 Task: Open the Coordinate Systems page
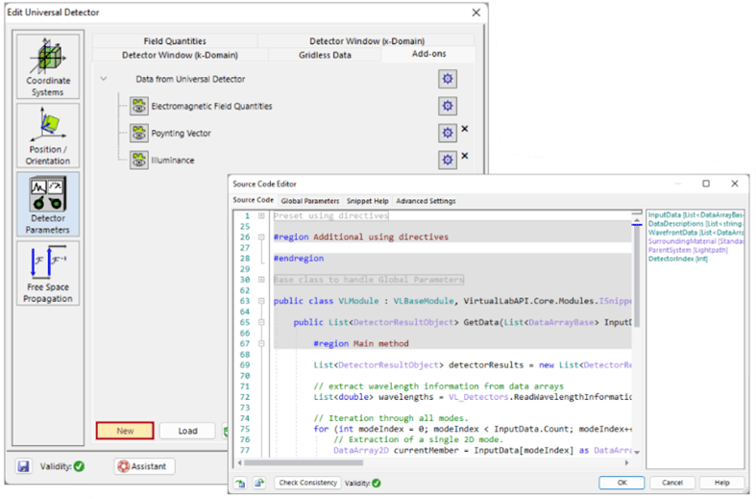click(48, 66)
